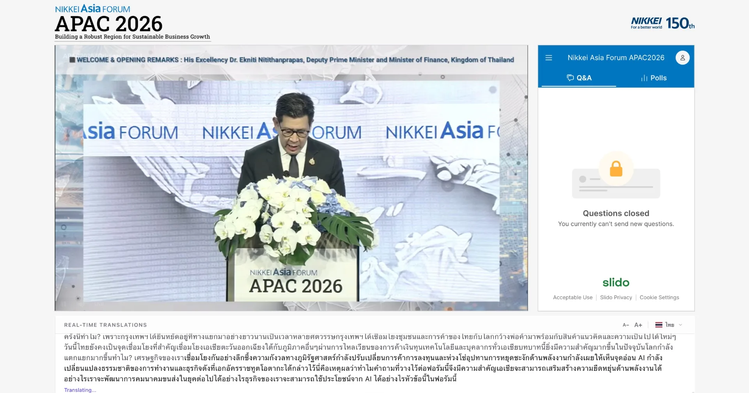This screenshot has height=393, width=749.
Task: Open Cookie Settings link
Action: (659, 297)
